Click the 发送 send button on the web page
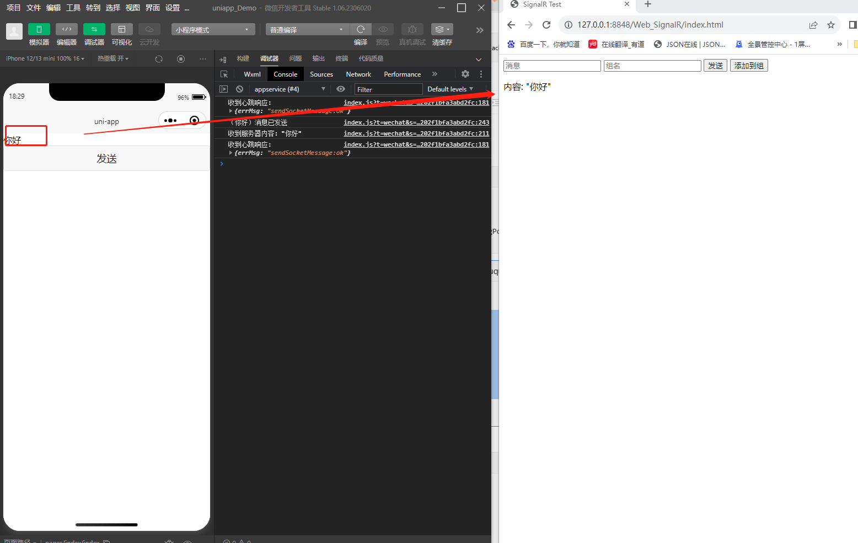 point(715,65)
